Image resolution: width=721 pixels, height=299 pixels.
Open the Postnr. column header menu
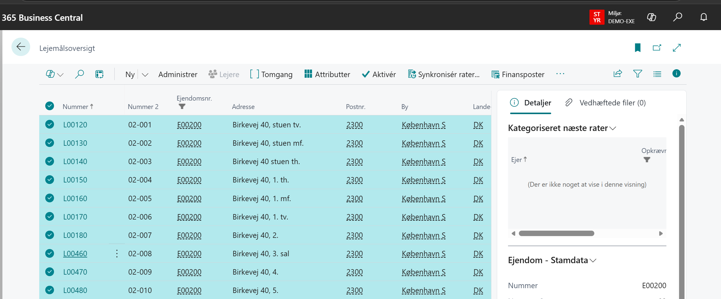click(356, 107)
